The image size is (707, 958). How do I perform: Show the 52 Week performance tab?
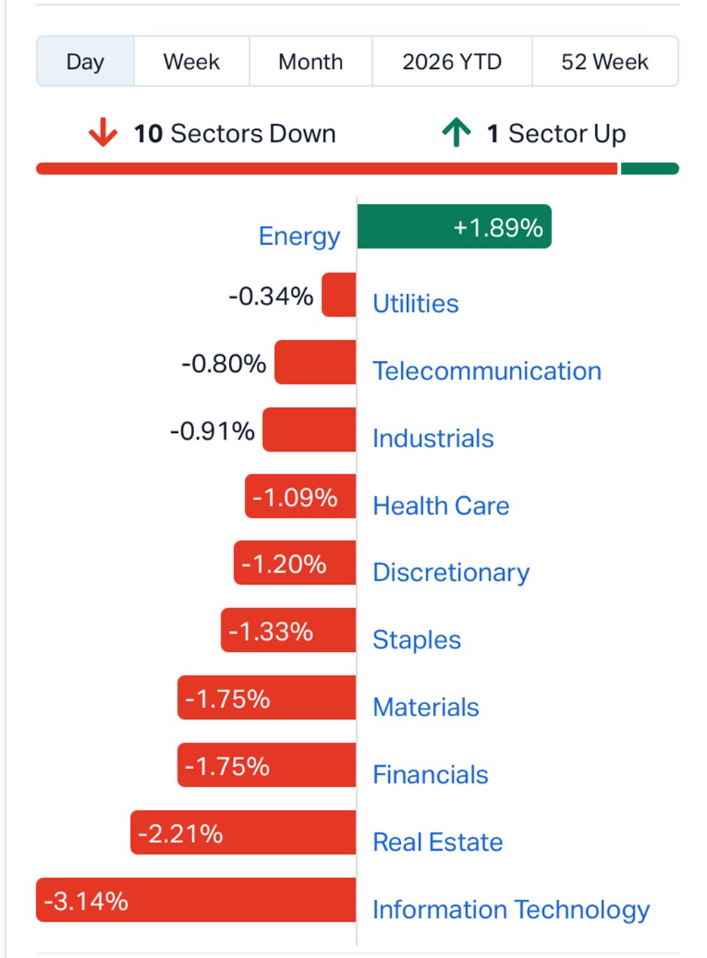(605, 61)
